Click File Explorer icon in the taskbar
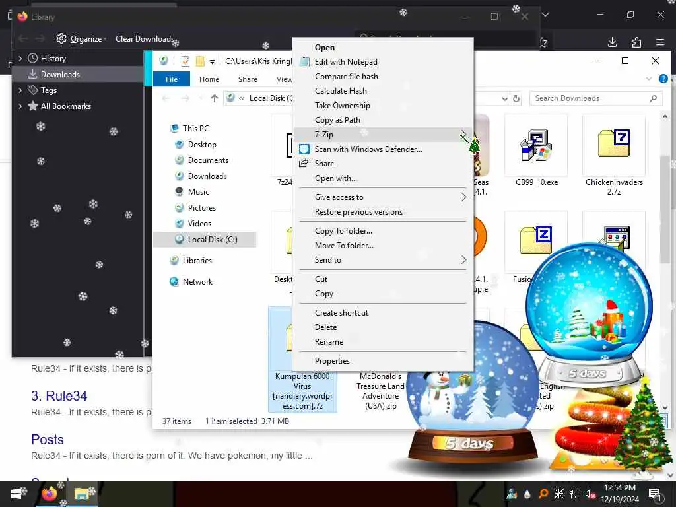Image resolution: width=676 pixels, height=507 pixels. click(82, 494)
